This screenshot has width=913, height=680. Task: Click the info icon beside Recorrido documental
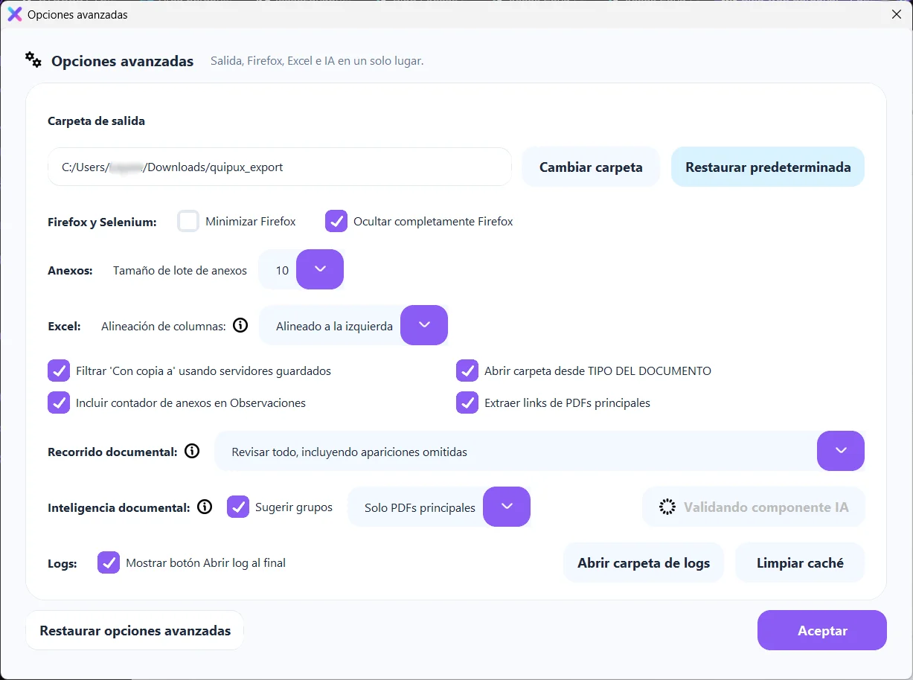click(192, 451)
